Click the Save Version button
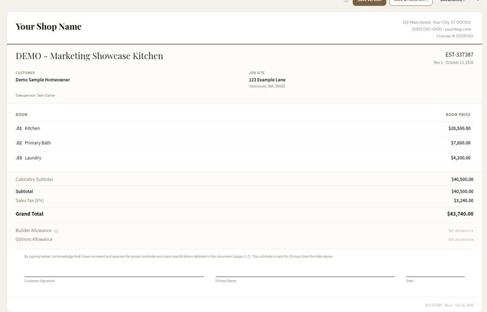This screenshot has width=487, height=312. click(369, 2)
